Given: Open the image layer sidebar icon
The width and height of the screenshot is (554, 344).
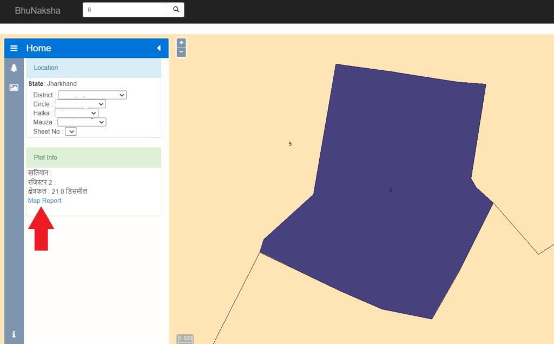Looking at the screenshot, I should click(14, 87).
